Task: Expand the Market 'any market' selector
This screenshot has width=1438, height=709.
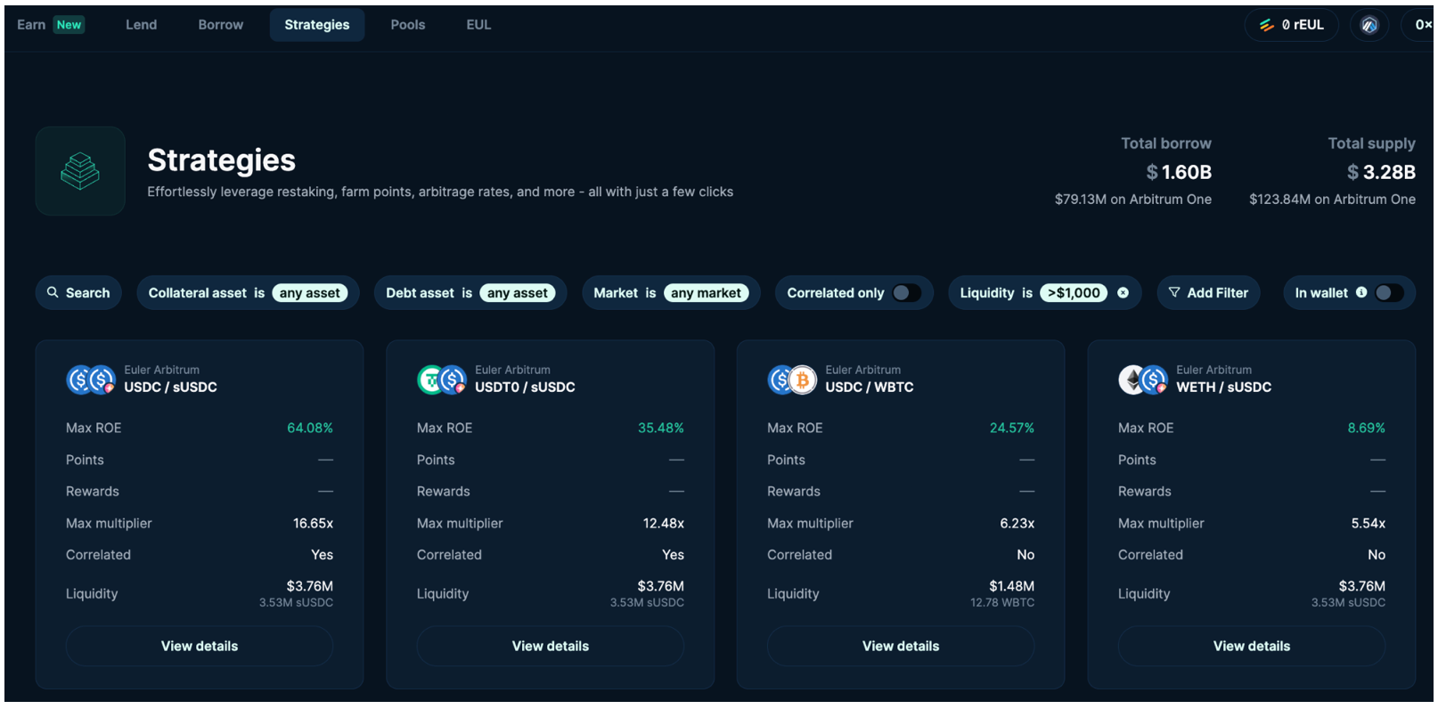Action: point(706,293)
